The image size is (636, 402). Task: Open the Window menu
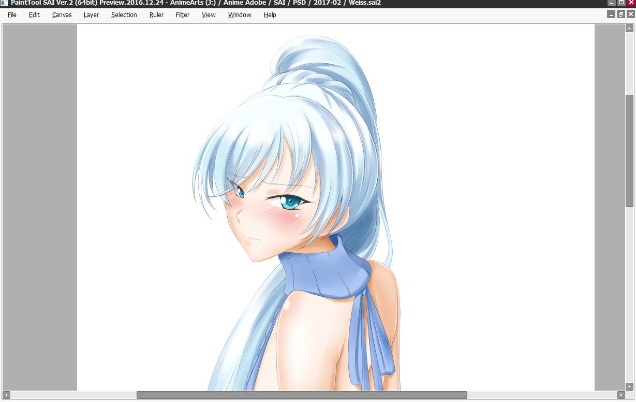click(x=240, y=15)
